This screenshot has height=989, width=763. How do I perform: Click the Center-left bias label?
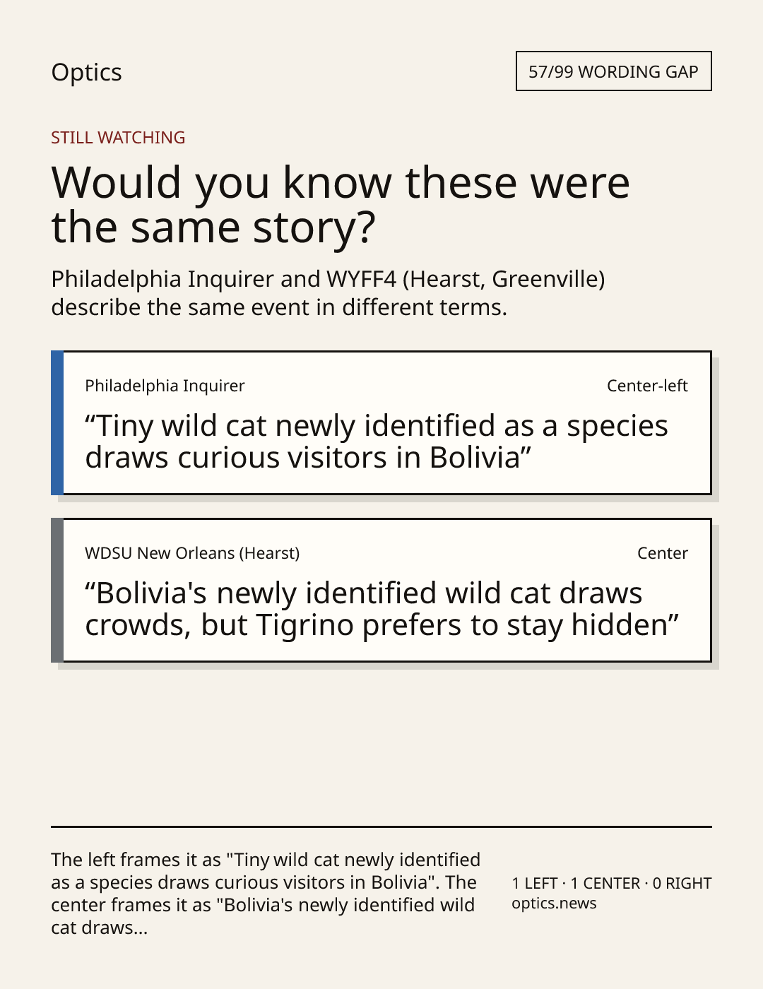click(x=647, y=386)
